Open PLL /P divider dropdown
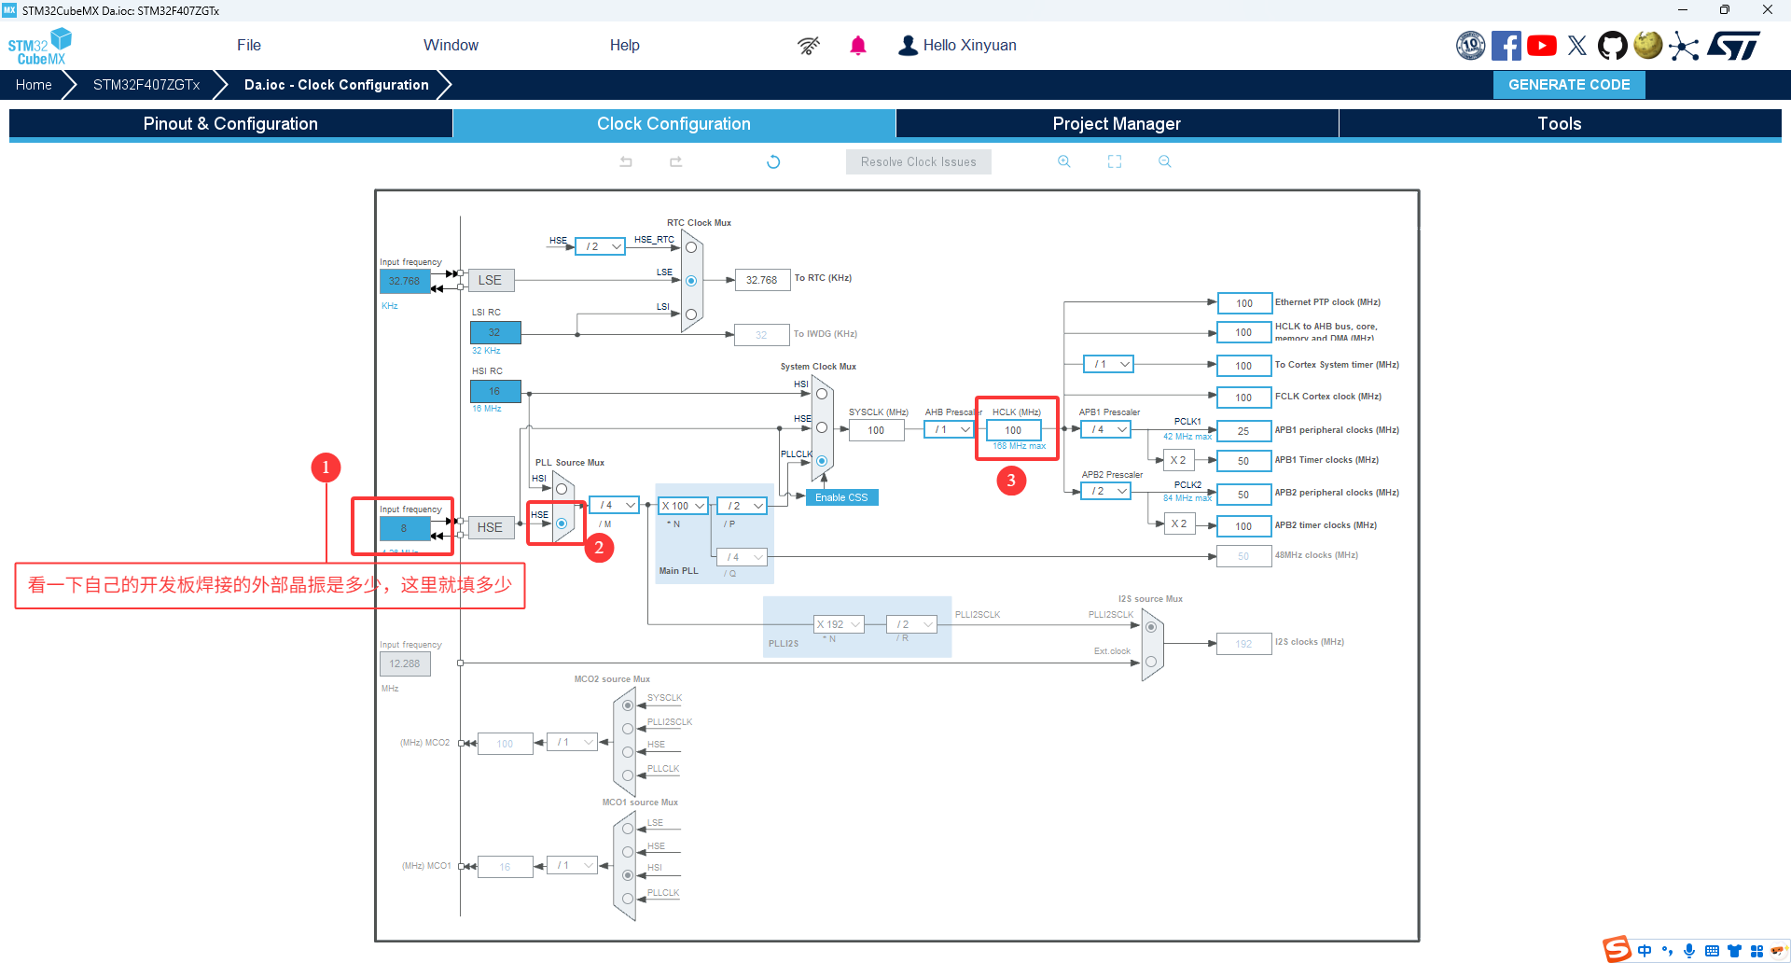 pyautogui.click(x=742, y=506)
